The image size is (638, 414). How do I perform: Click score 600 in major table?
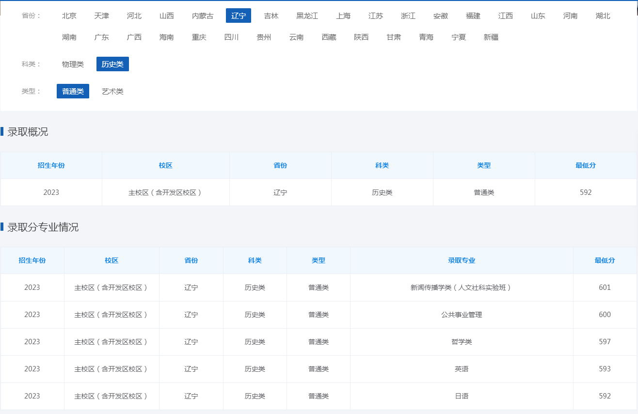click(605, 315)
